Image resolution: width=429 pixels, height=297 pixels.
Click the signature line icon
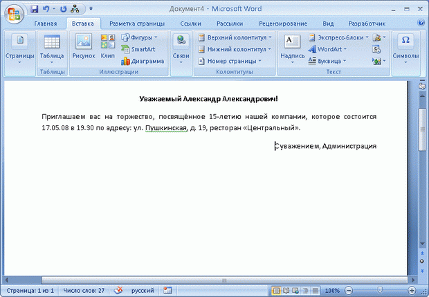[x=376, y=37]
